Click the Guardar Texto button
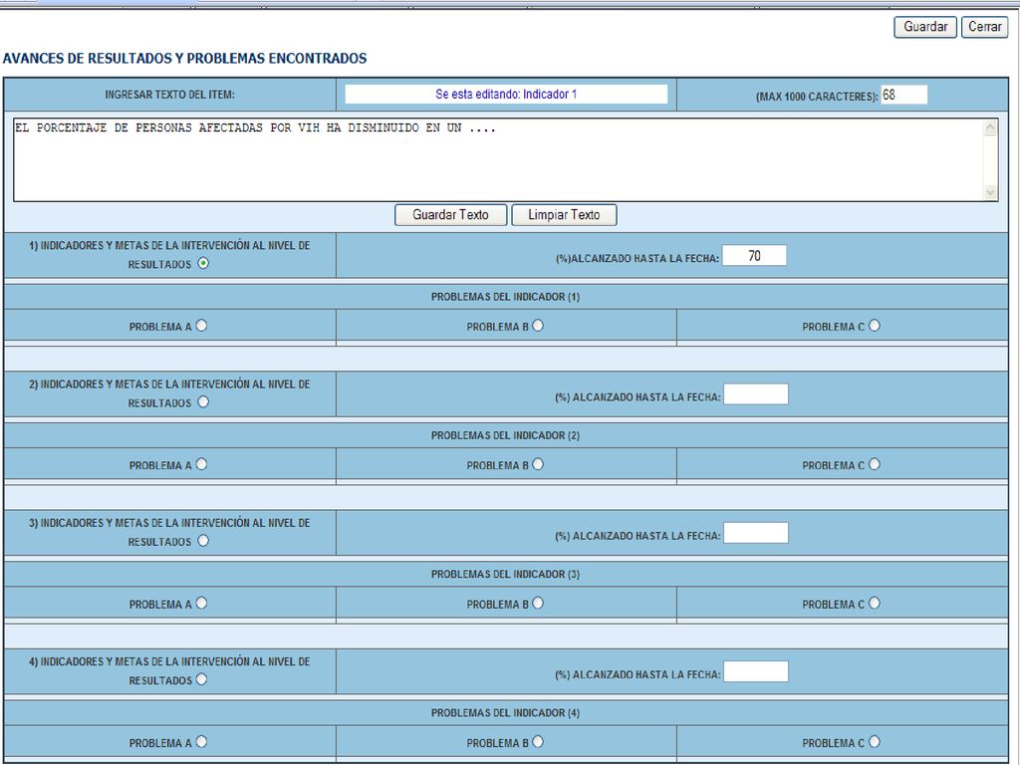 click(x=450, y=215)
